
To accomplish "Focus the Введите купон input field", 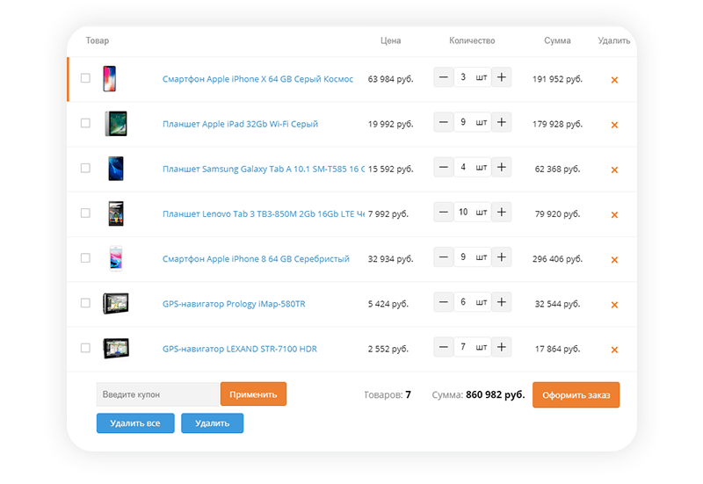I will pos(157,394).
